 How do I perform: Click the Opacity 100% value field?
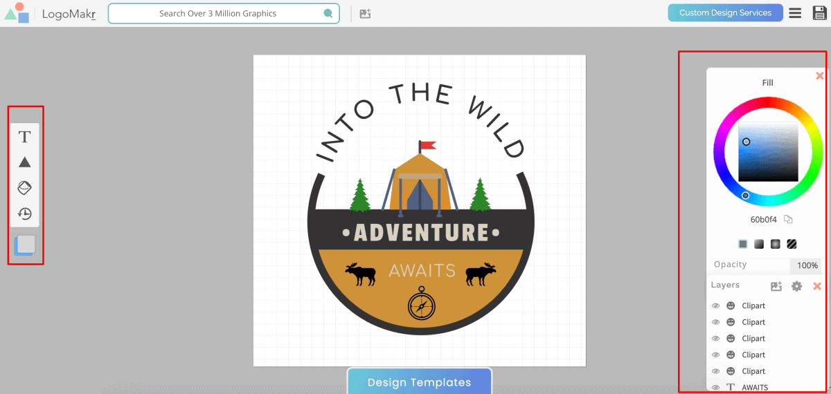click(807, 265)
